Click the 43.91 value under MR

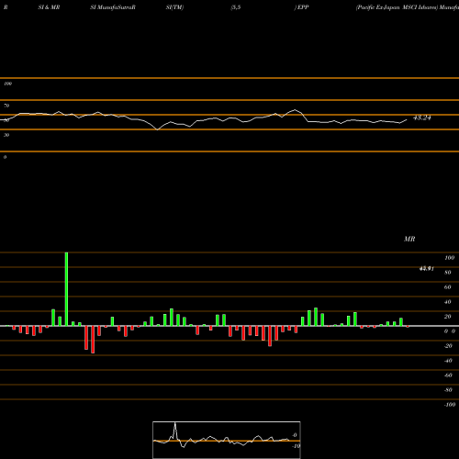click(x=427, y=269)
